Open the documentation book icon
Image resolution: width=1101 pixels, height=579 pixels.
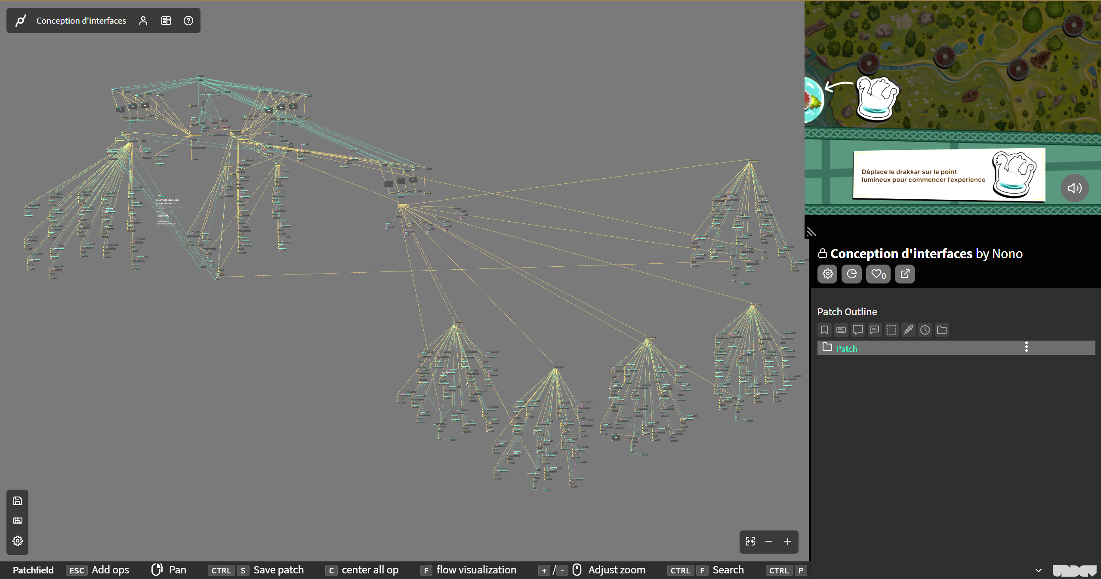[166, 21]
